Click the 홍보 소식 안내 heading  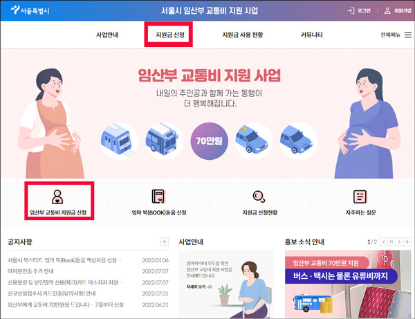tap(304, 241)
